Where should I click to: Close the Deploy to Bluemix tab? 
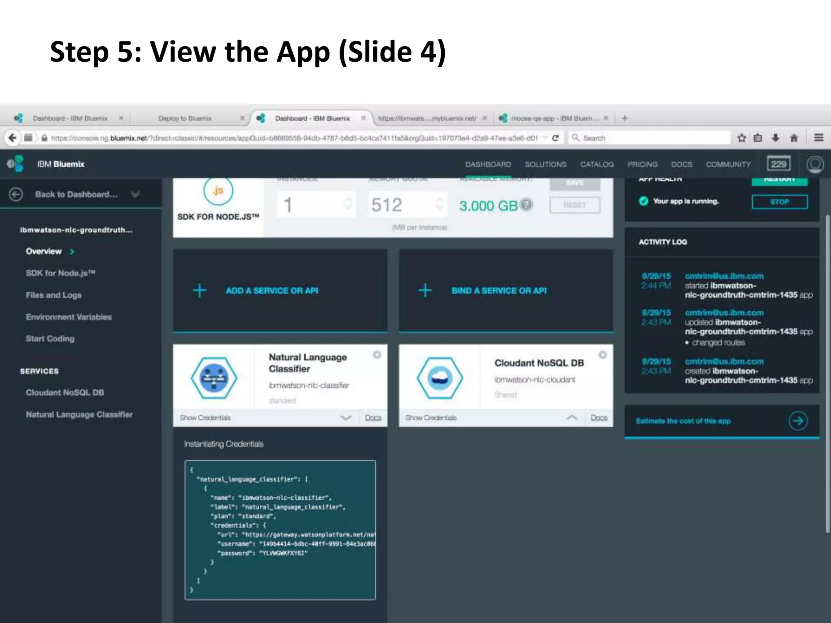point(242,118)
